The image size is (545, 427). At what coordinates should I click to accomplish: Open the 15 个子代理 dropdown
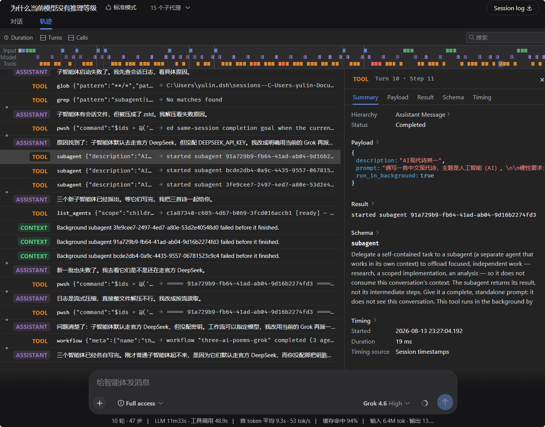[x=170, y=8]
